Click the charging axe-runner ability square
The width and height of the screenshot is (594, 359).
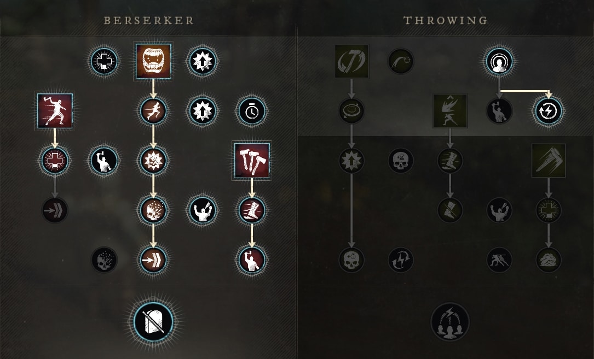click(x=55, y=111)
